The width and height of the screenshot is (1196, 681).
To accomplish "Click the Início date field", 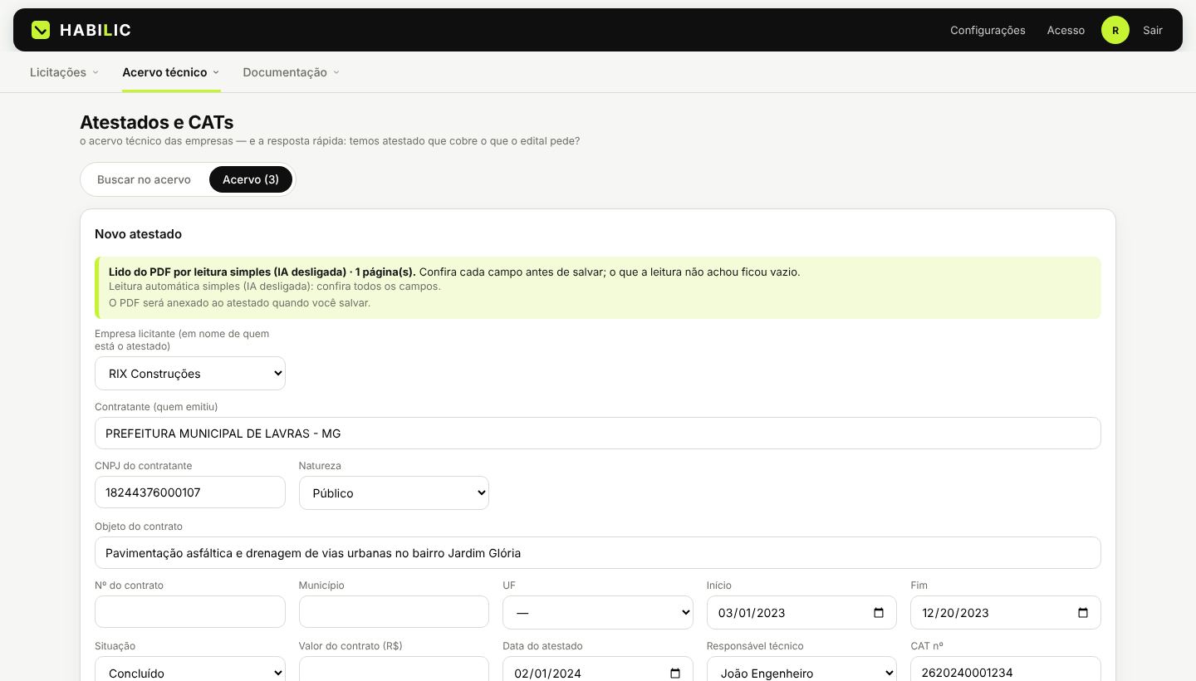I will (801, 612).
